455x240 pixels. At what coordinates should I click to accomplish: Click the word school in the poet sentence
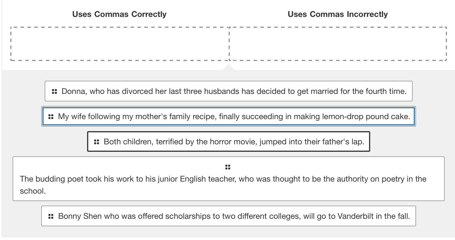(x=32, y=191)
